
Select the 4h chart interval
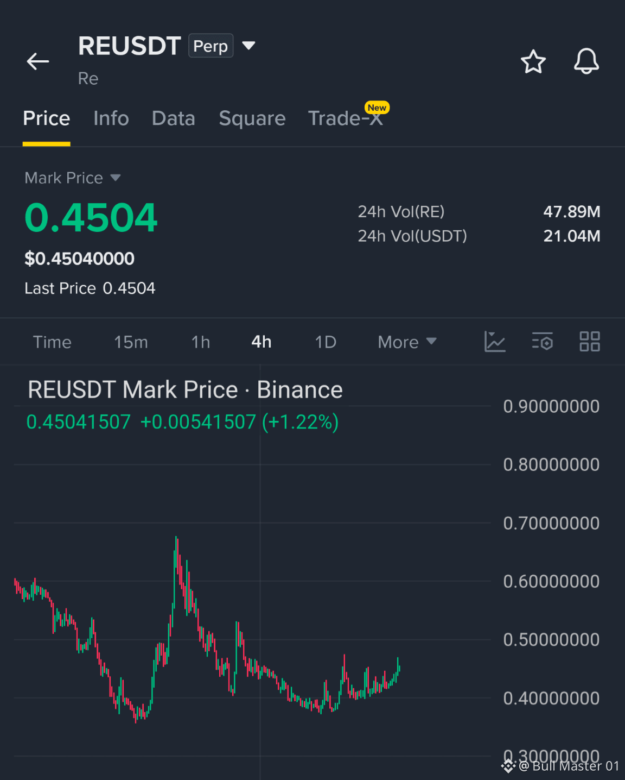tap(262, 342)
